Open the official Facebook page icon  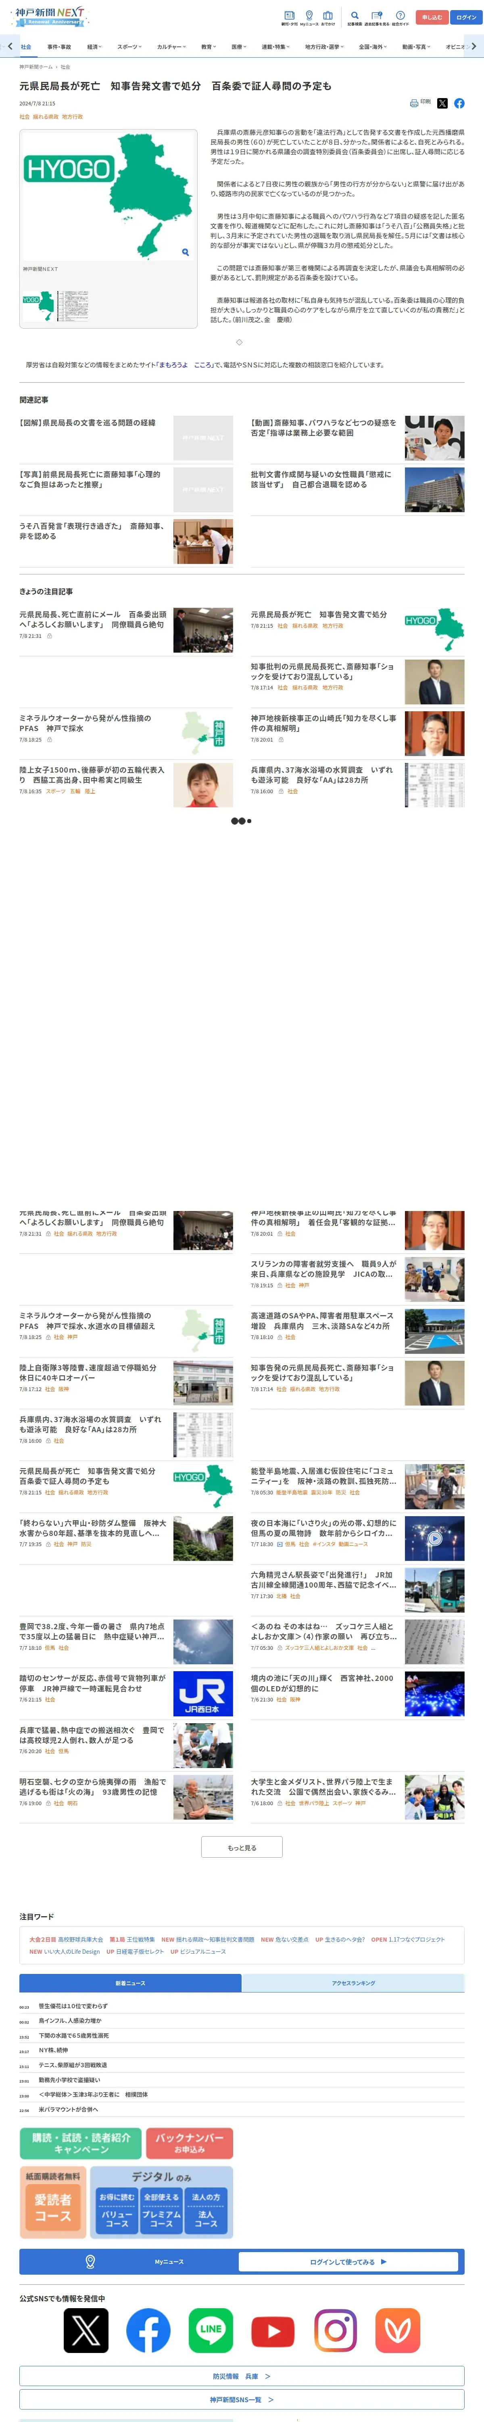pos(148,2331)
